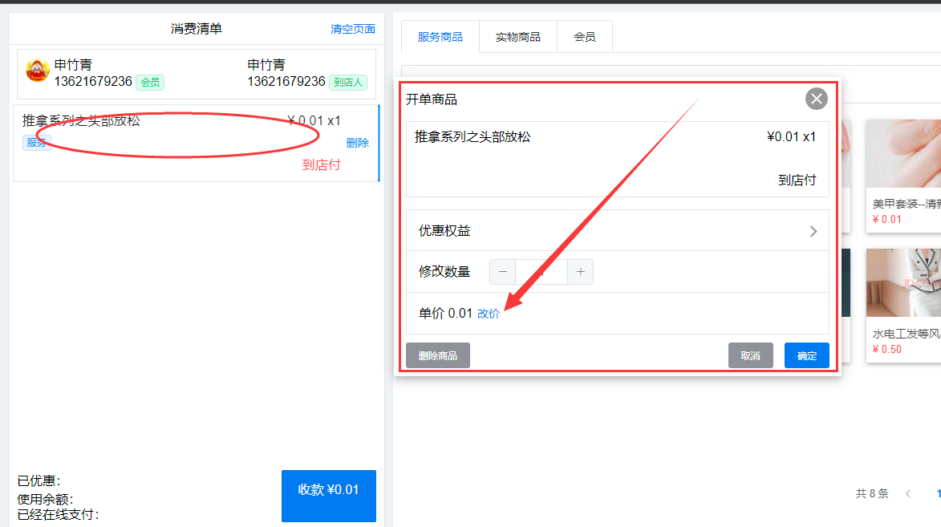Select the 推拿系列之头部放松 cart item
The image size is (941, 527).
click(197, 143)
